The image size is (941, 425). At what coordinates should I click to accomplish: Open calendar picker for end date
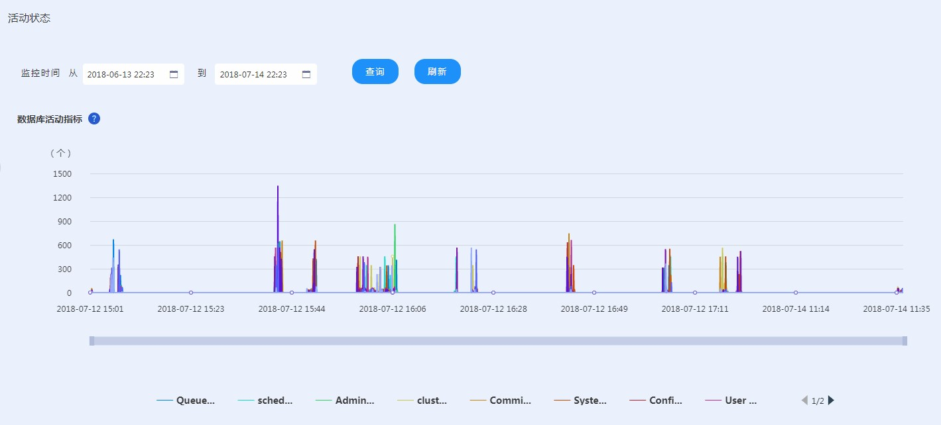306,75
